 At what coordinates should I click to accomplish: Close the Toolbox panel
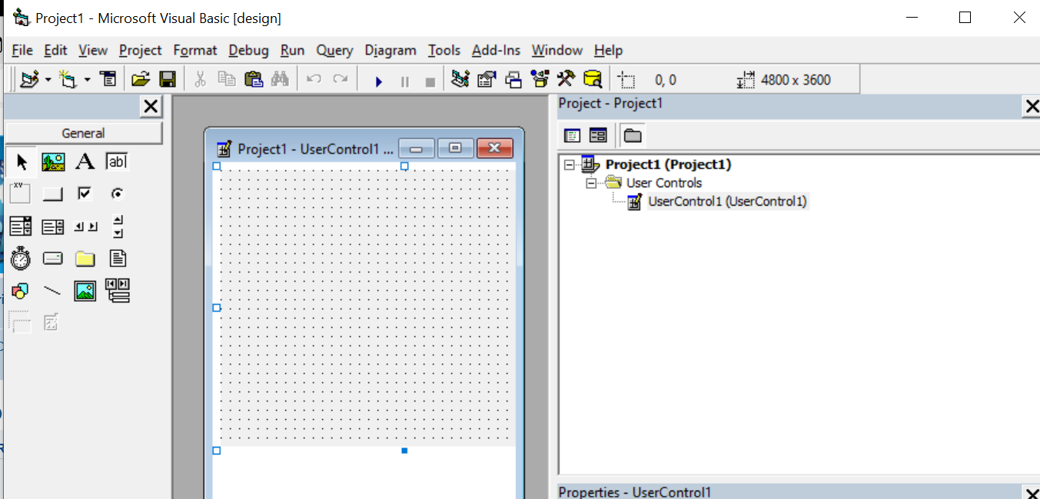tap(151, 107)
